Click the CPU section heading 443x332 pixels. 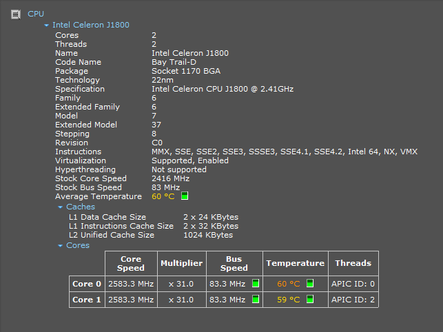(36, 14)
